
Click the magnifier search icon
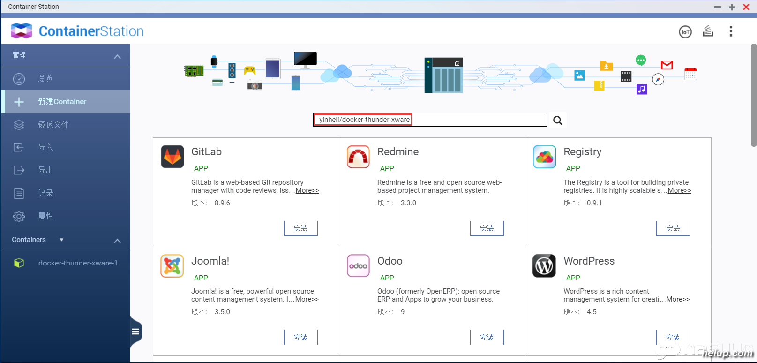[557, 120]
